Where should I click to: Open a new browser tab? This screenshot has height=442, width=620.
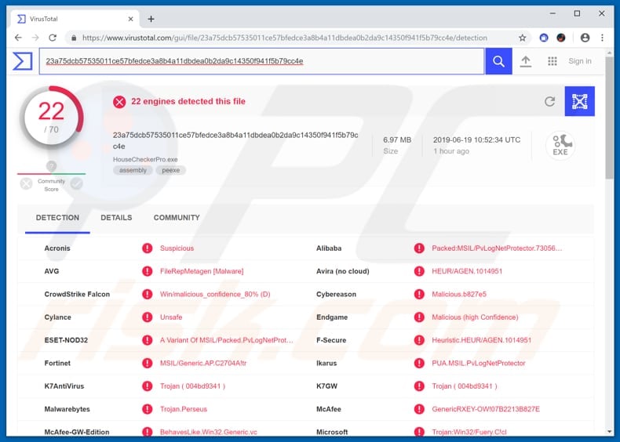pos(151,19)
